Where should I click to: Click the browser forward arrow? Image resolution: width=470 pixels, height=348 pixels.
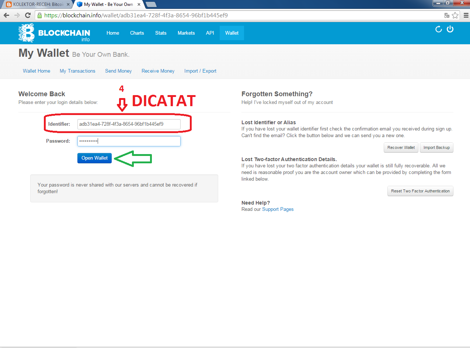click(17, 15)
